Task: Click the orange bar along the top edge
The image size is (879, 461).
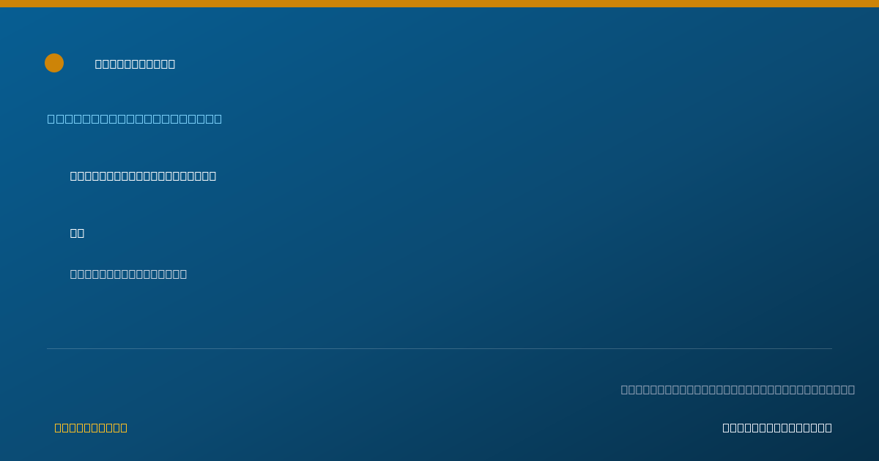Action: [439, 4]
